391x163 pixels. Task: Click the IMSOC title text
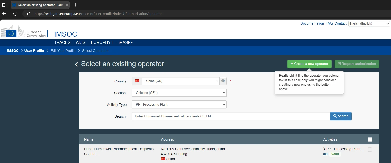tap(66, 34)
